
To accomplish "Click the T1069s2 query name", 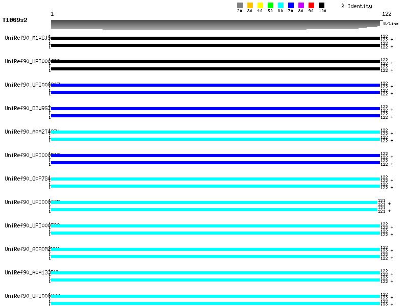I will [x=15, y=20].
